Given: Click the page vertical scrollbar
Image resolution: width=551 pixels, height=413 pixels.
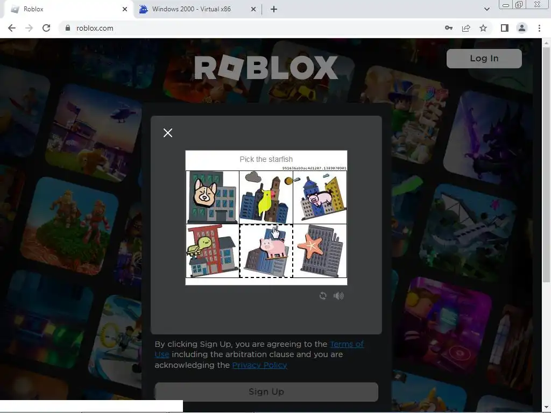Looking at the screenshot, I should point(546,165).
